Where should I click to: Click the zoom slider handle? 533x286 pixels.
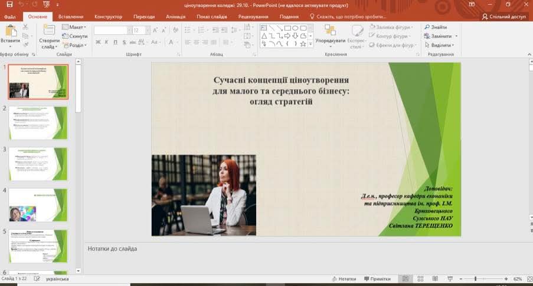point(476,279)
